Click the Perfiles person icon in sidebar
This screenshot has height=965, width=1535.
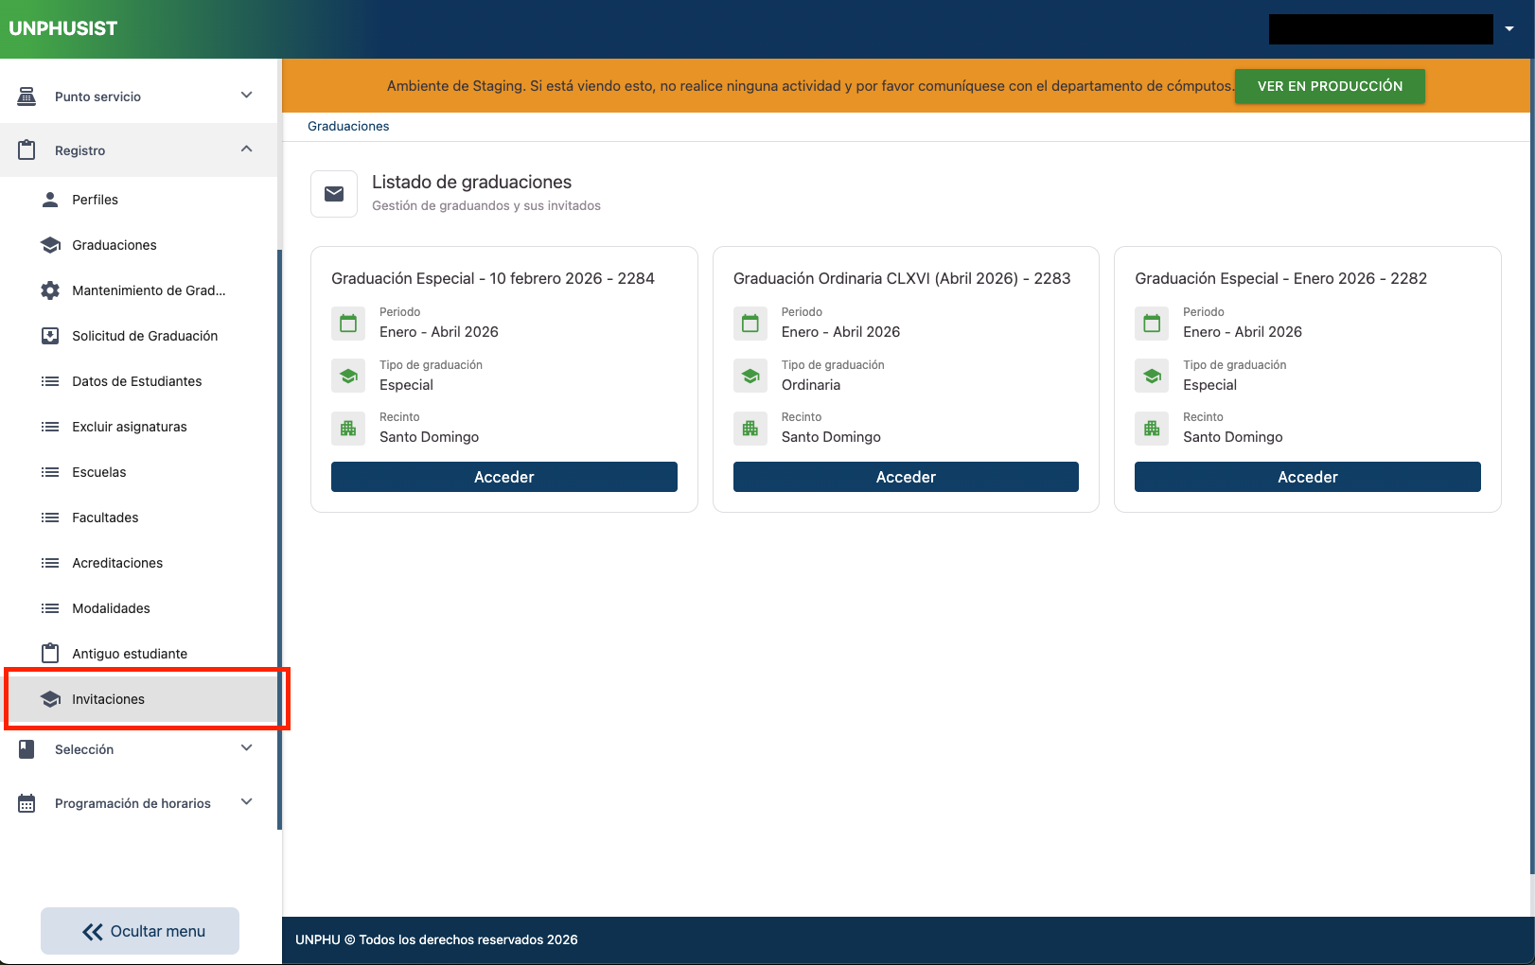click(50, 200)
